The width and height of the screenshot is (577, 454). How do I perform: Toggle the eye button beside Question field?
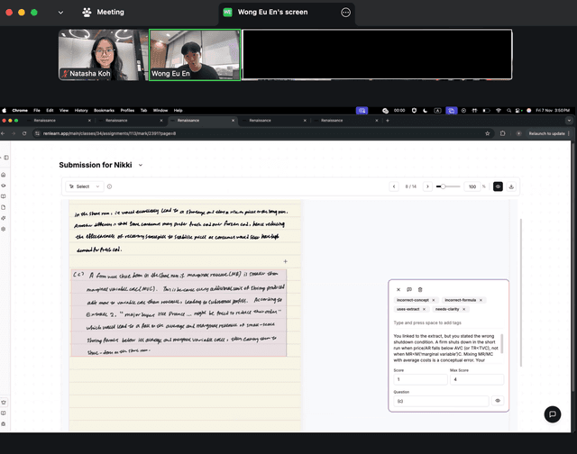point(497,401)
